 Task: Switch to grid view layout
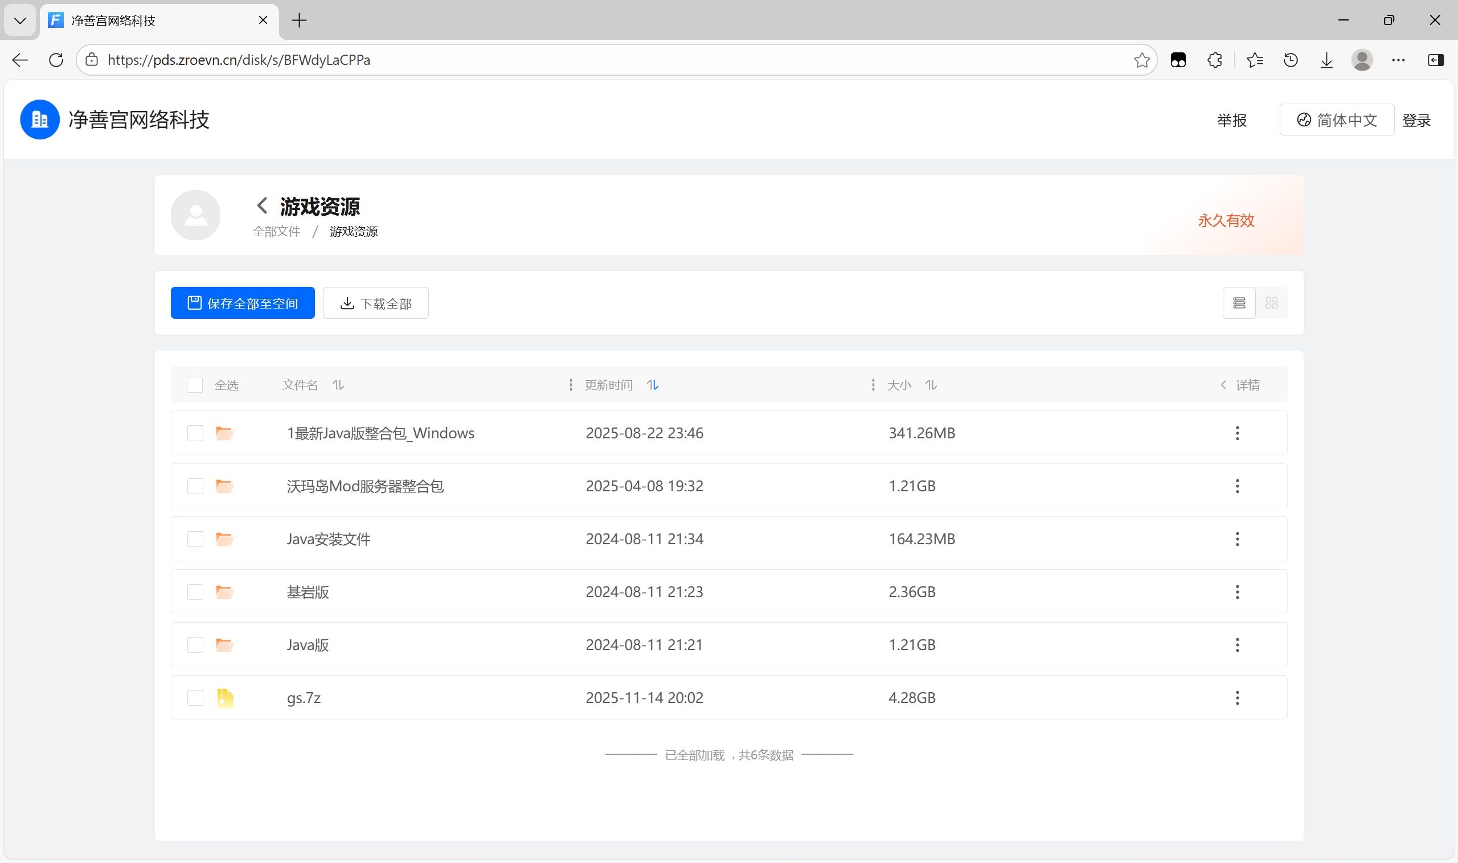click(x=1271, y=303)
